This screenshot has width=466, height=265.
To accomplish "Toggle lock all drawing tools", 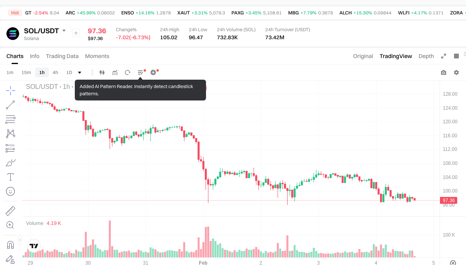I will pyautogui.click(x=10, y=259).
